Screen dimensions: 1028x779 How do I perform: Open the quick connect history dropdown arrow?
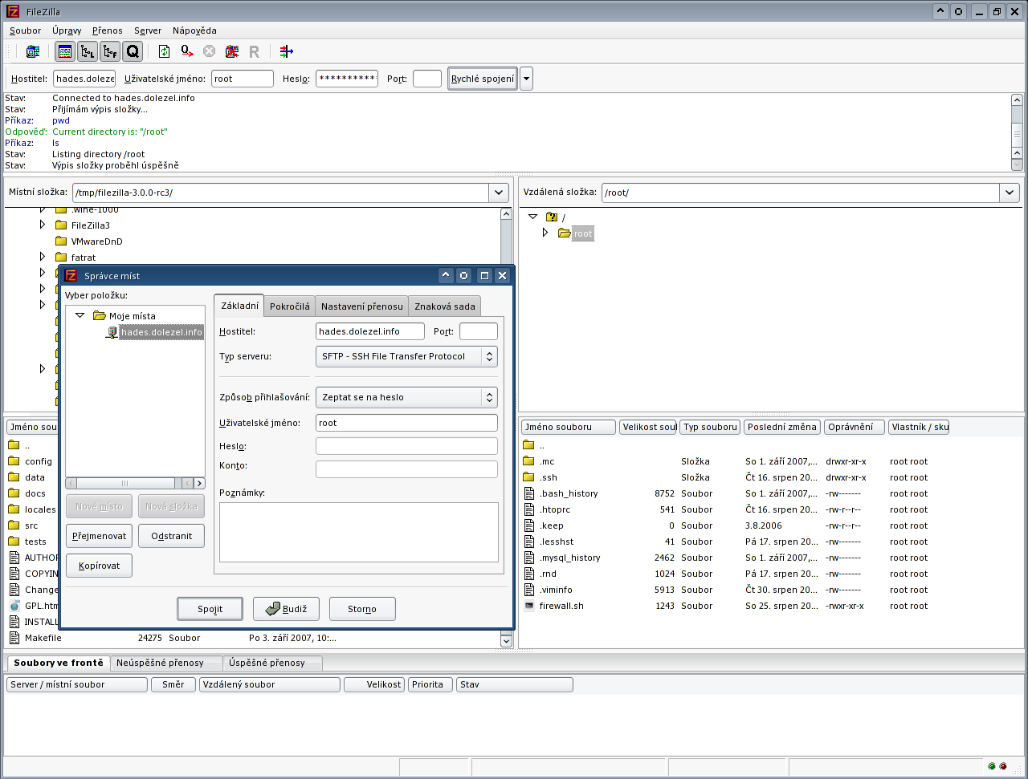526,79
